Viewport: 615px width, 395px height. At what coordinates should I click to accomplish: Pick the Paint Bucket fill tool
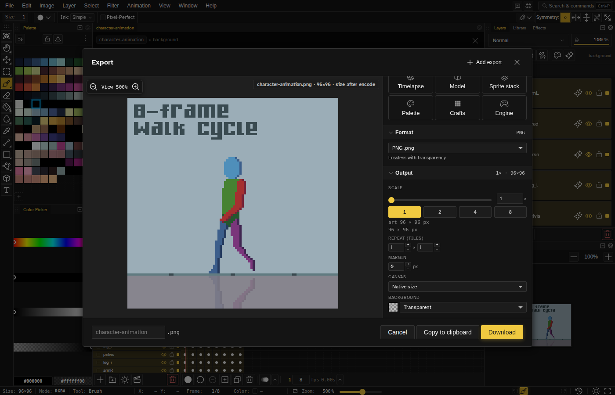click(7, 107)
